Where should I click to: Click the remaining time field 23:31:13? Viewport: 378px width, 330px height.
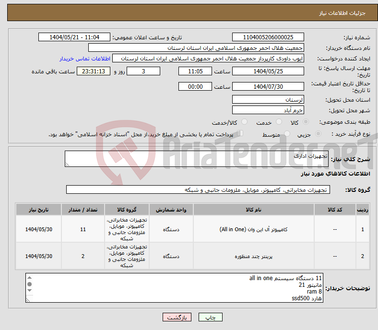click(94, 71)
